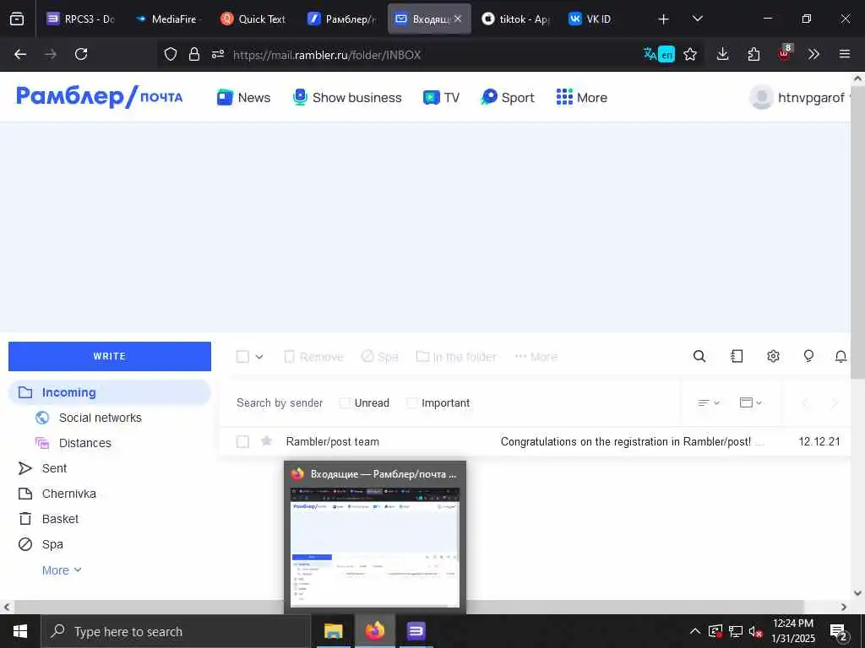Open the Windows Start menu
The image size is (865, 648).
click(x=20, y=631)
